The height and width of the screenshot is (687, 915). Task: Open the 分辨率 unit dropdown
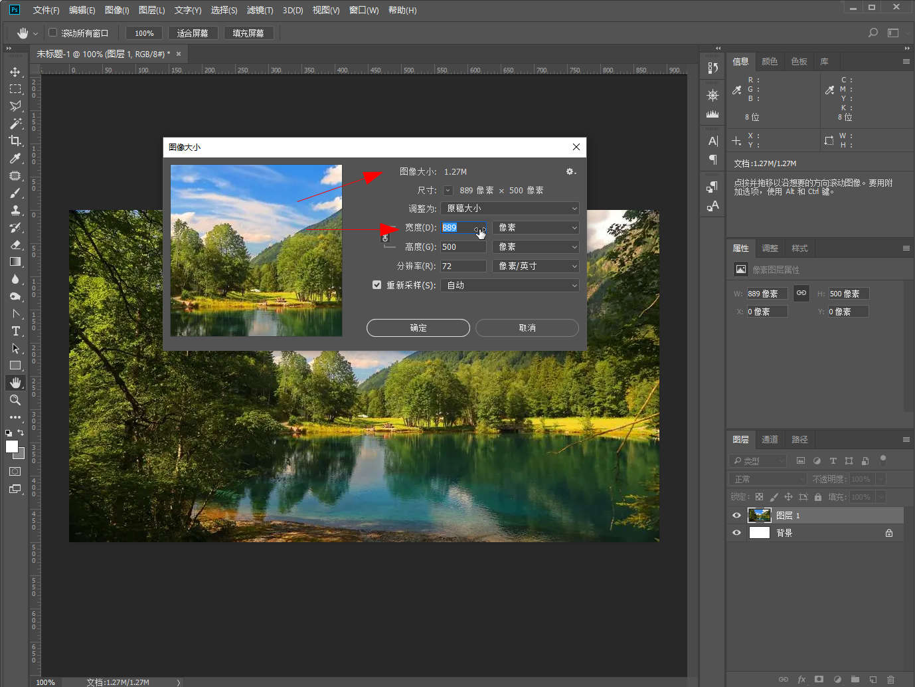pos(536,266)
